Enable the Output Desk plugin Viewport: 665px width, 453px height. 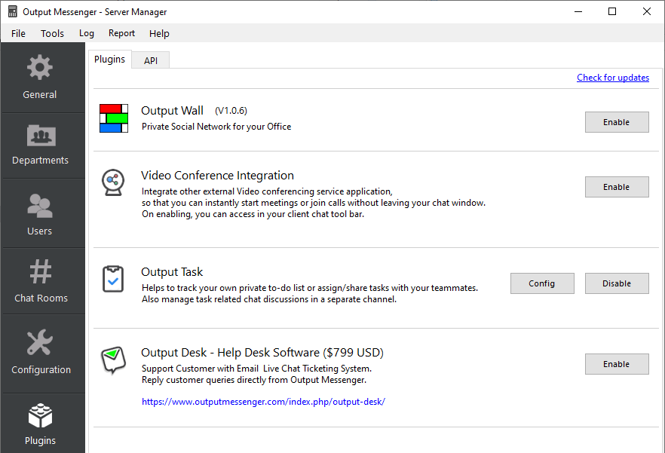pos(617,364)
